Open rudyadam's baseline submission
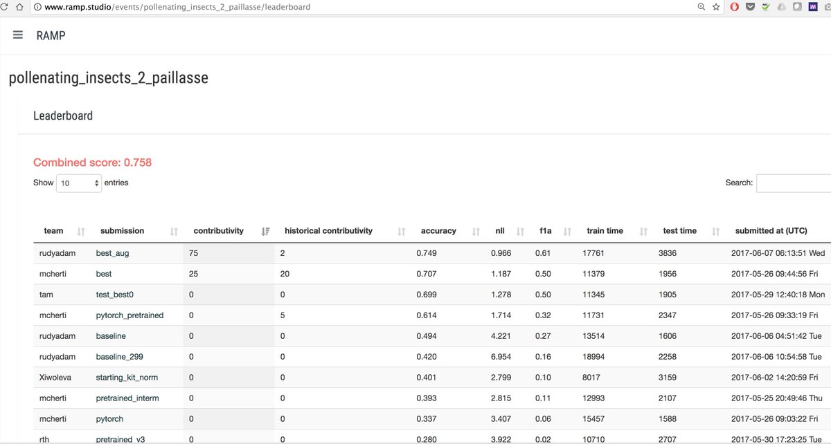 (x=111, y=336)
